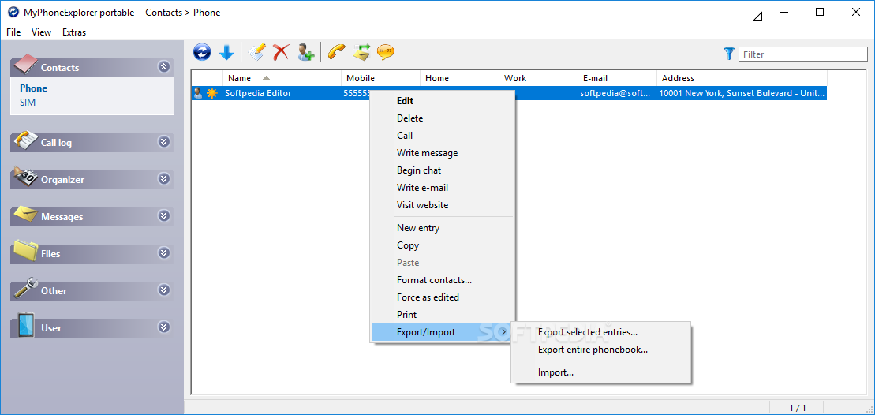This screenshot has height=415, width=875.
Task: Select Write e-mail from context menu
Action: pyautogui.click(x=441, y=188)
